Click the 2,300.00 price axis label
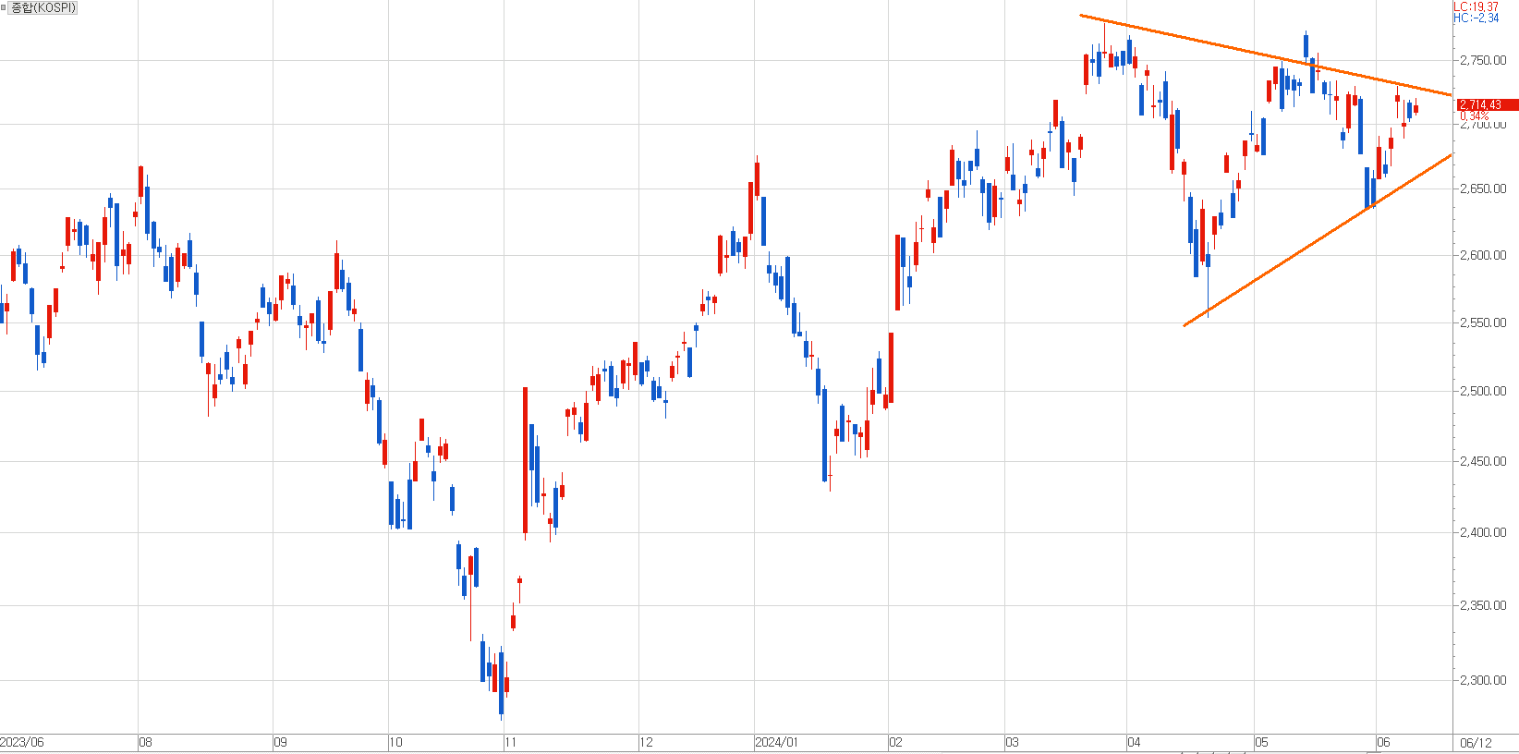This screenshot has height=754, width=1519. click(1482, 680)
